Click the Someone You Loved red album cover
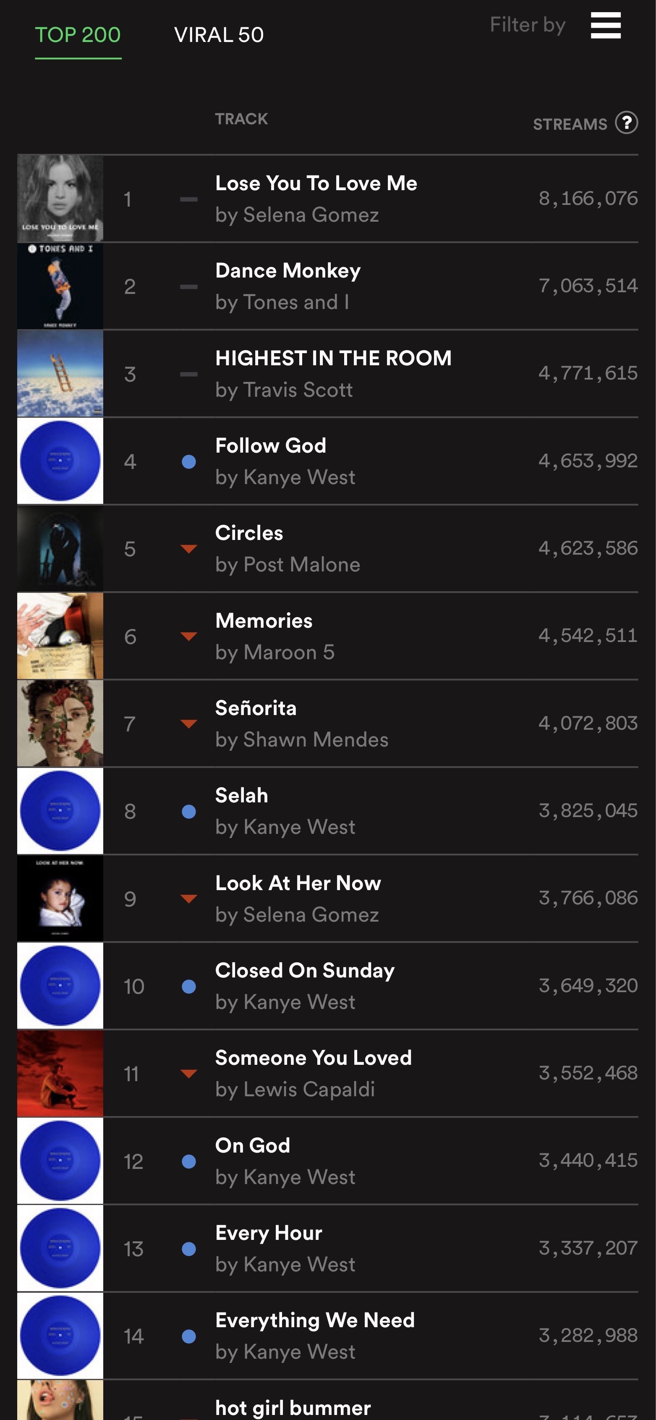 point(60,1073)
